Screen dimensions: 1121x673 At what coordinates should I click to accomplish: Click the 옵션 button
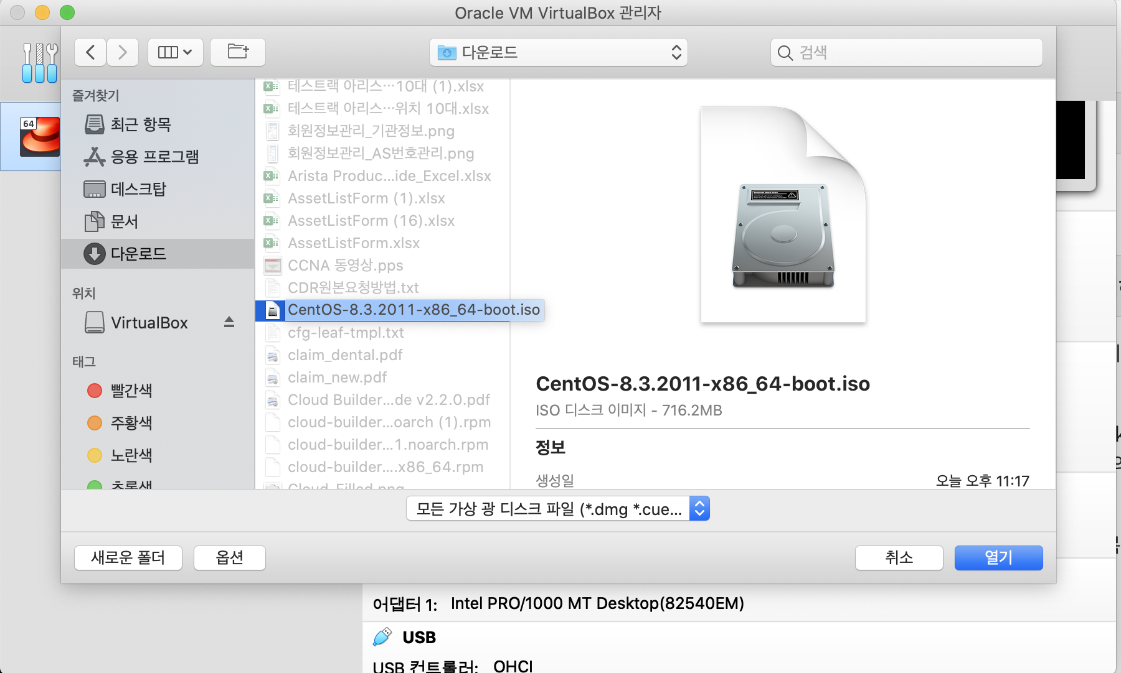tap(230, 558)
